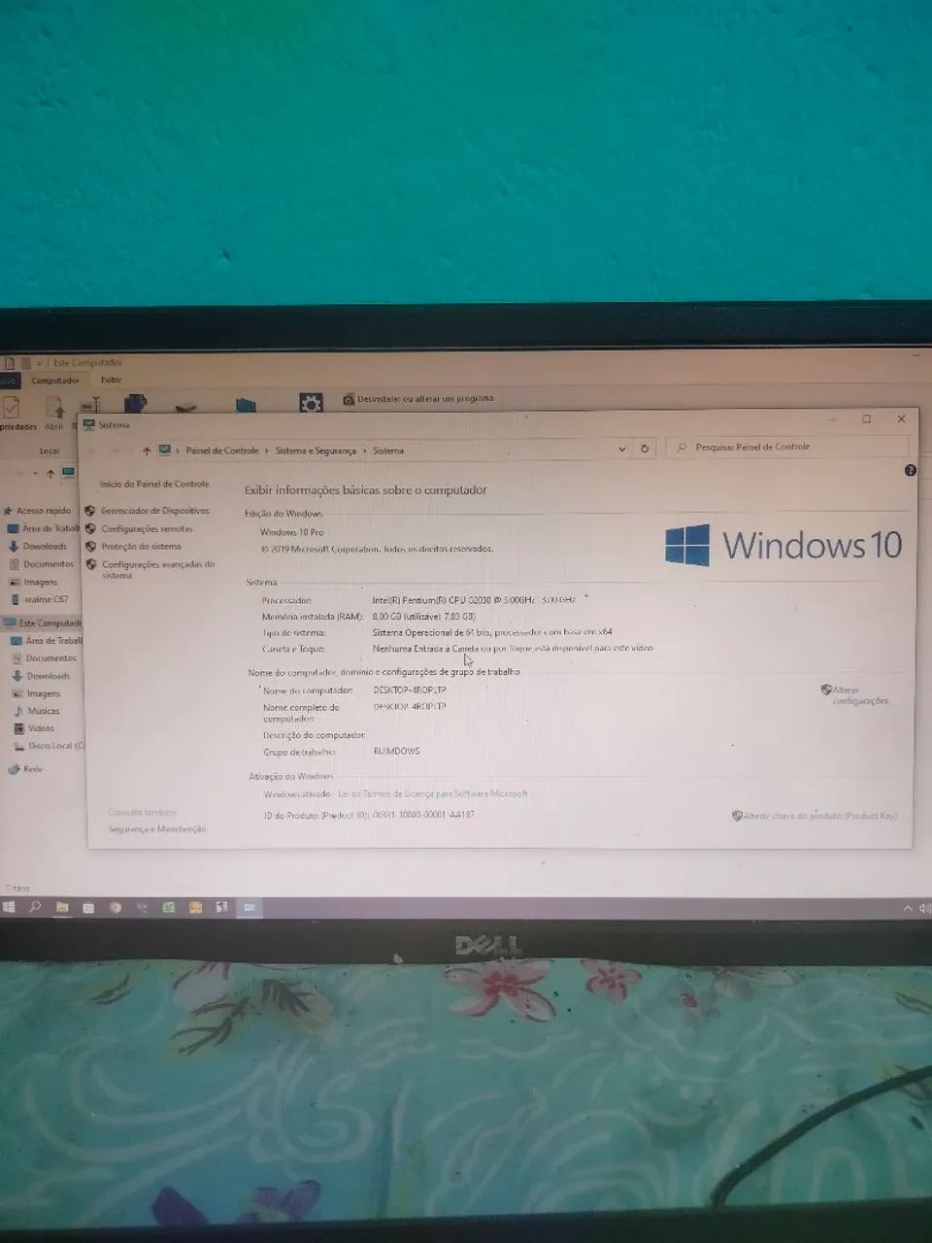Click Desinstalar ou alterar um programa
Viewport: 932px width, 1243px height.
point(418,398)
